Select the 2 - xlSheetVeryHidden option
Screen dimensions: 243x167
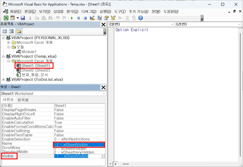[x=74, y=152]
